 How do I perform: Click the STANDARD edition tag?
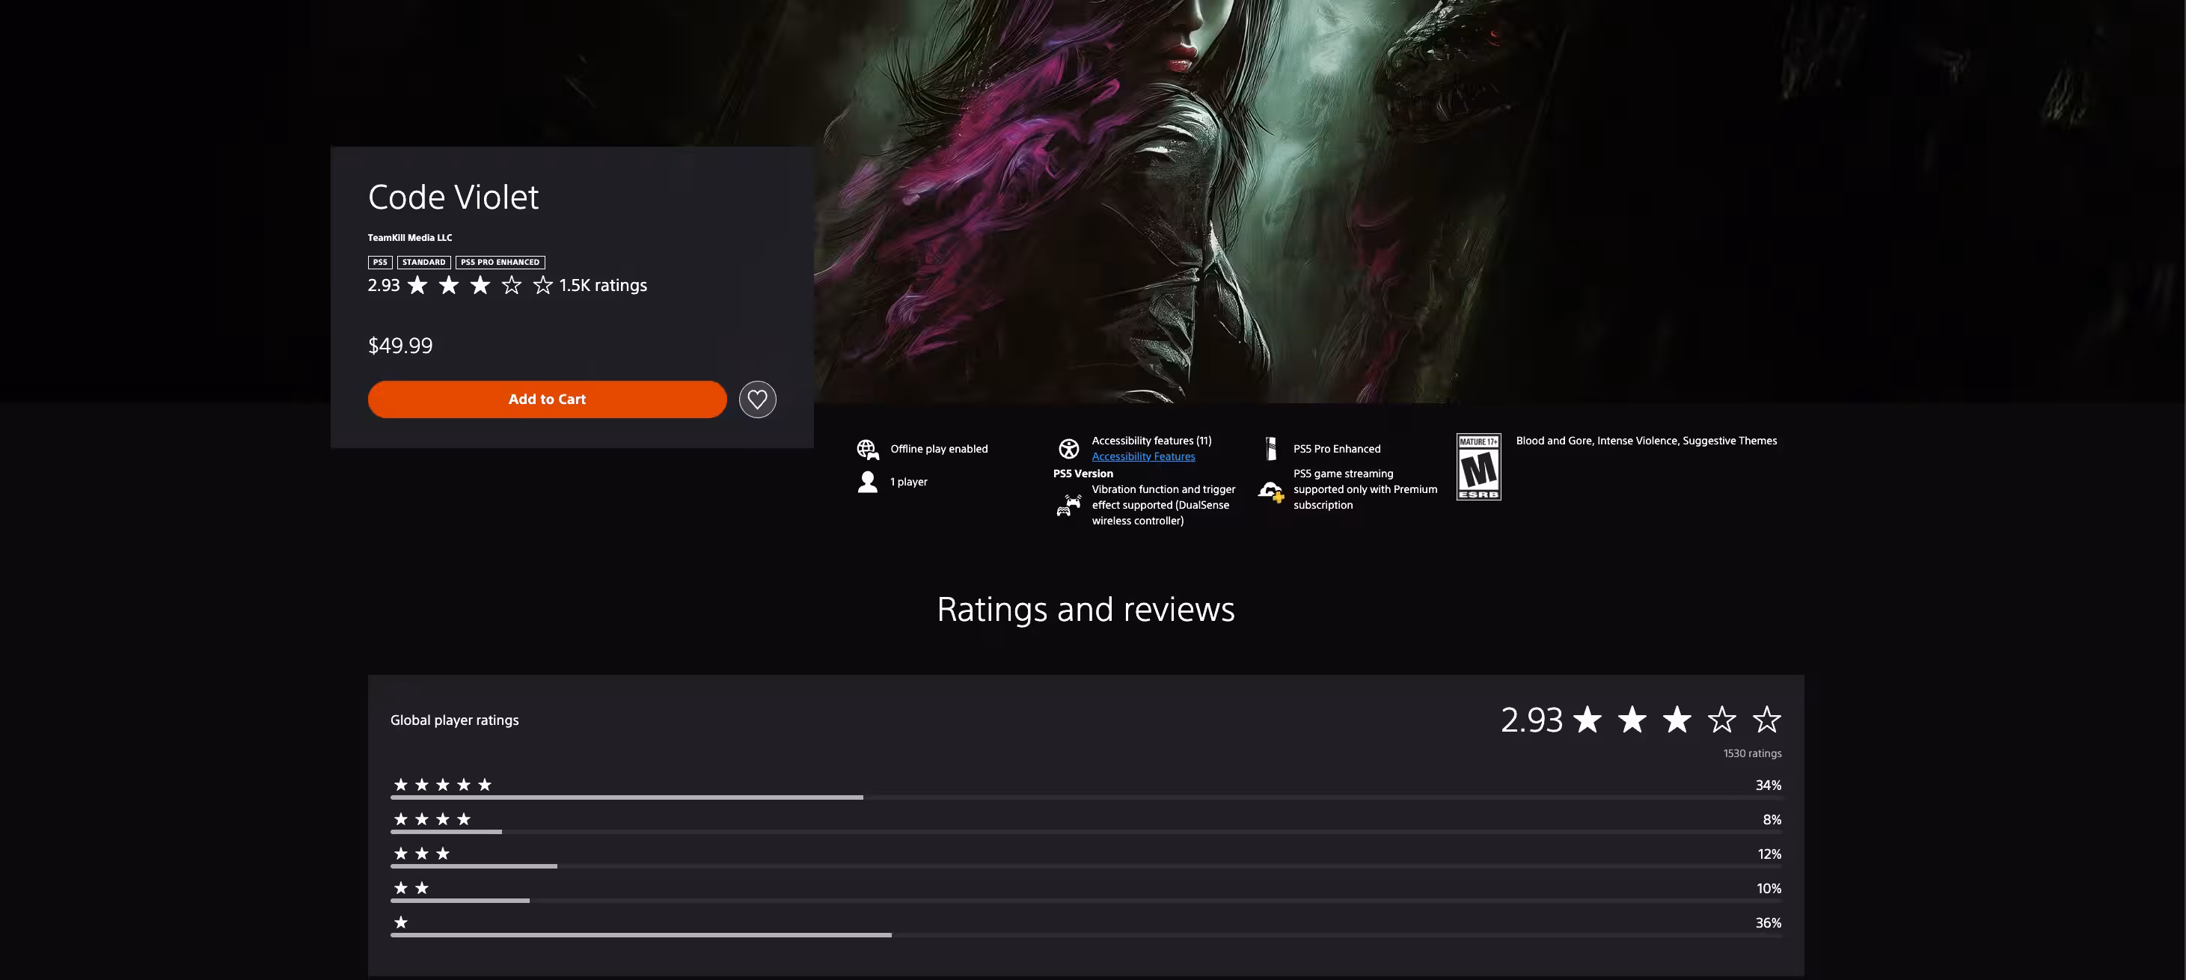[x=423, y=262]
